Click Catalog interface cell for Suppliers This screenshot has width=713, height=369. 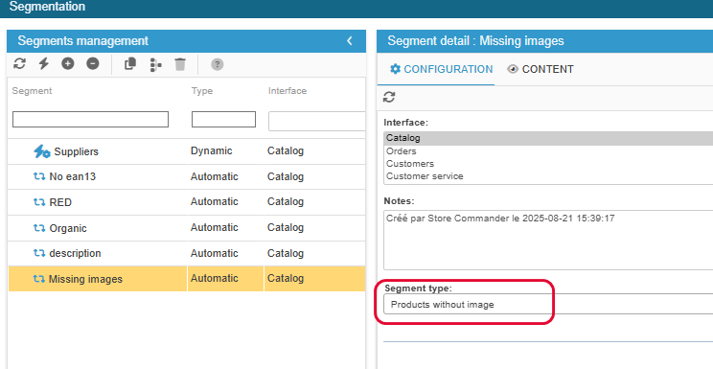pyautogui.click(x=314, y=151)
